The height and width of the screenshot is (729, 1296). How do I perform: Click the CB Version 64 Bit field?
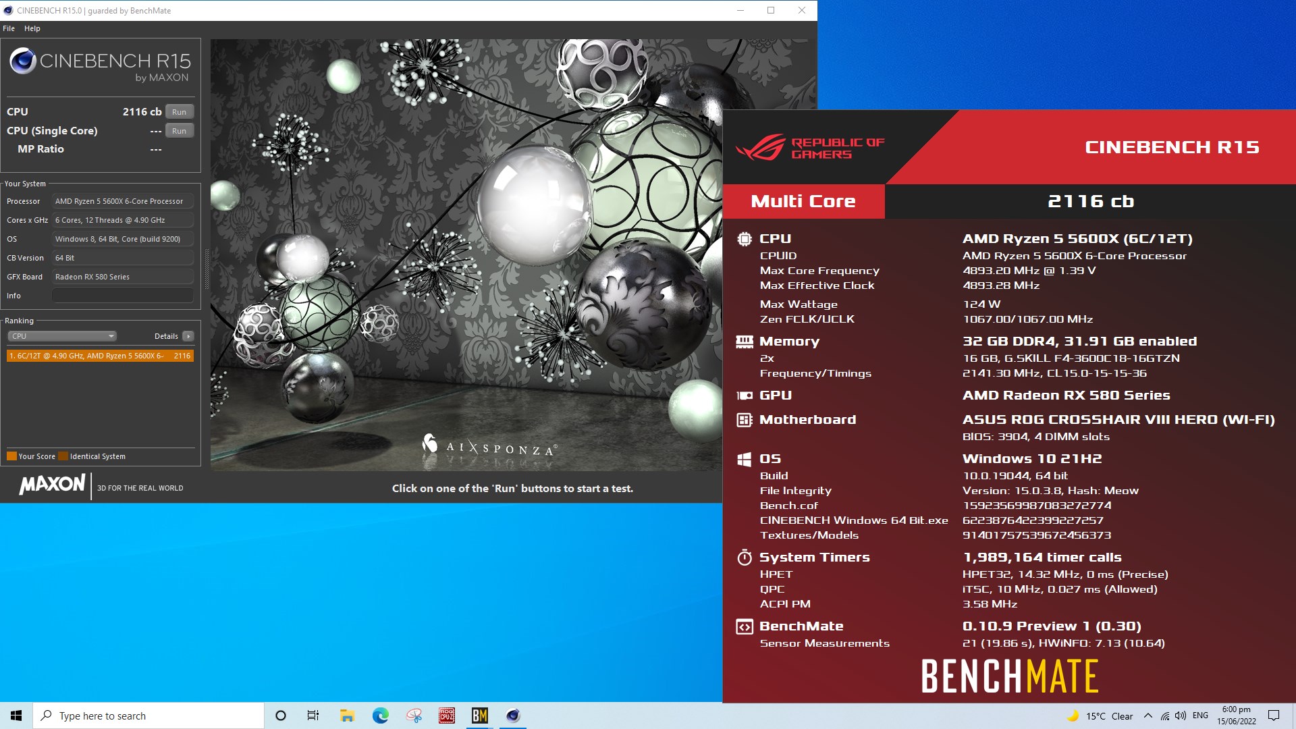click(x=123, y=258)
